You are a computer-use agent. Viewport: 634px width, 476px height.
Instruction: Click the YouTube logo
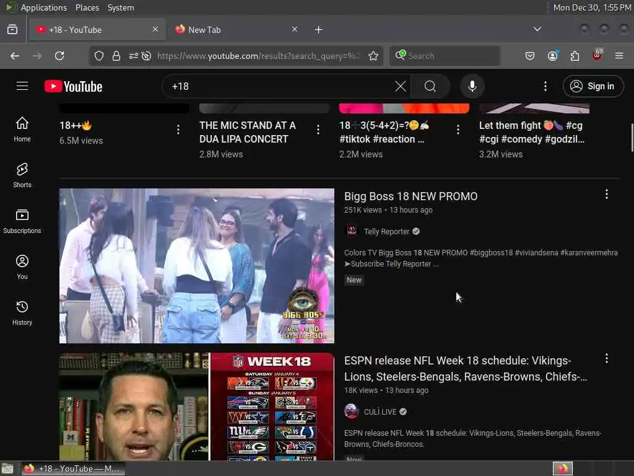click(x=73, y=86)
